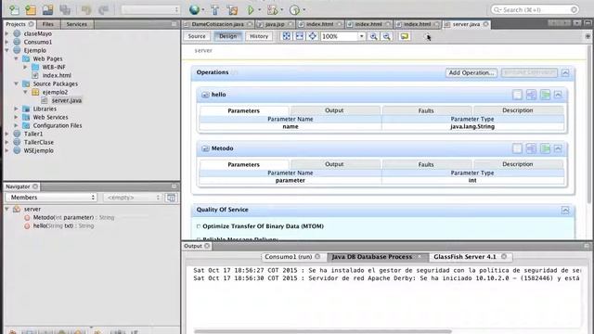Select the Description tab of hello operation
This screenshot has width=594, height=334.
tap(518, 110)
